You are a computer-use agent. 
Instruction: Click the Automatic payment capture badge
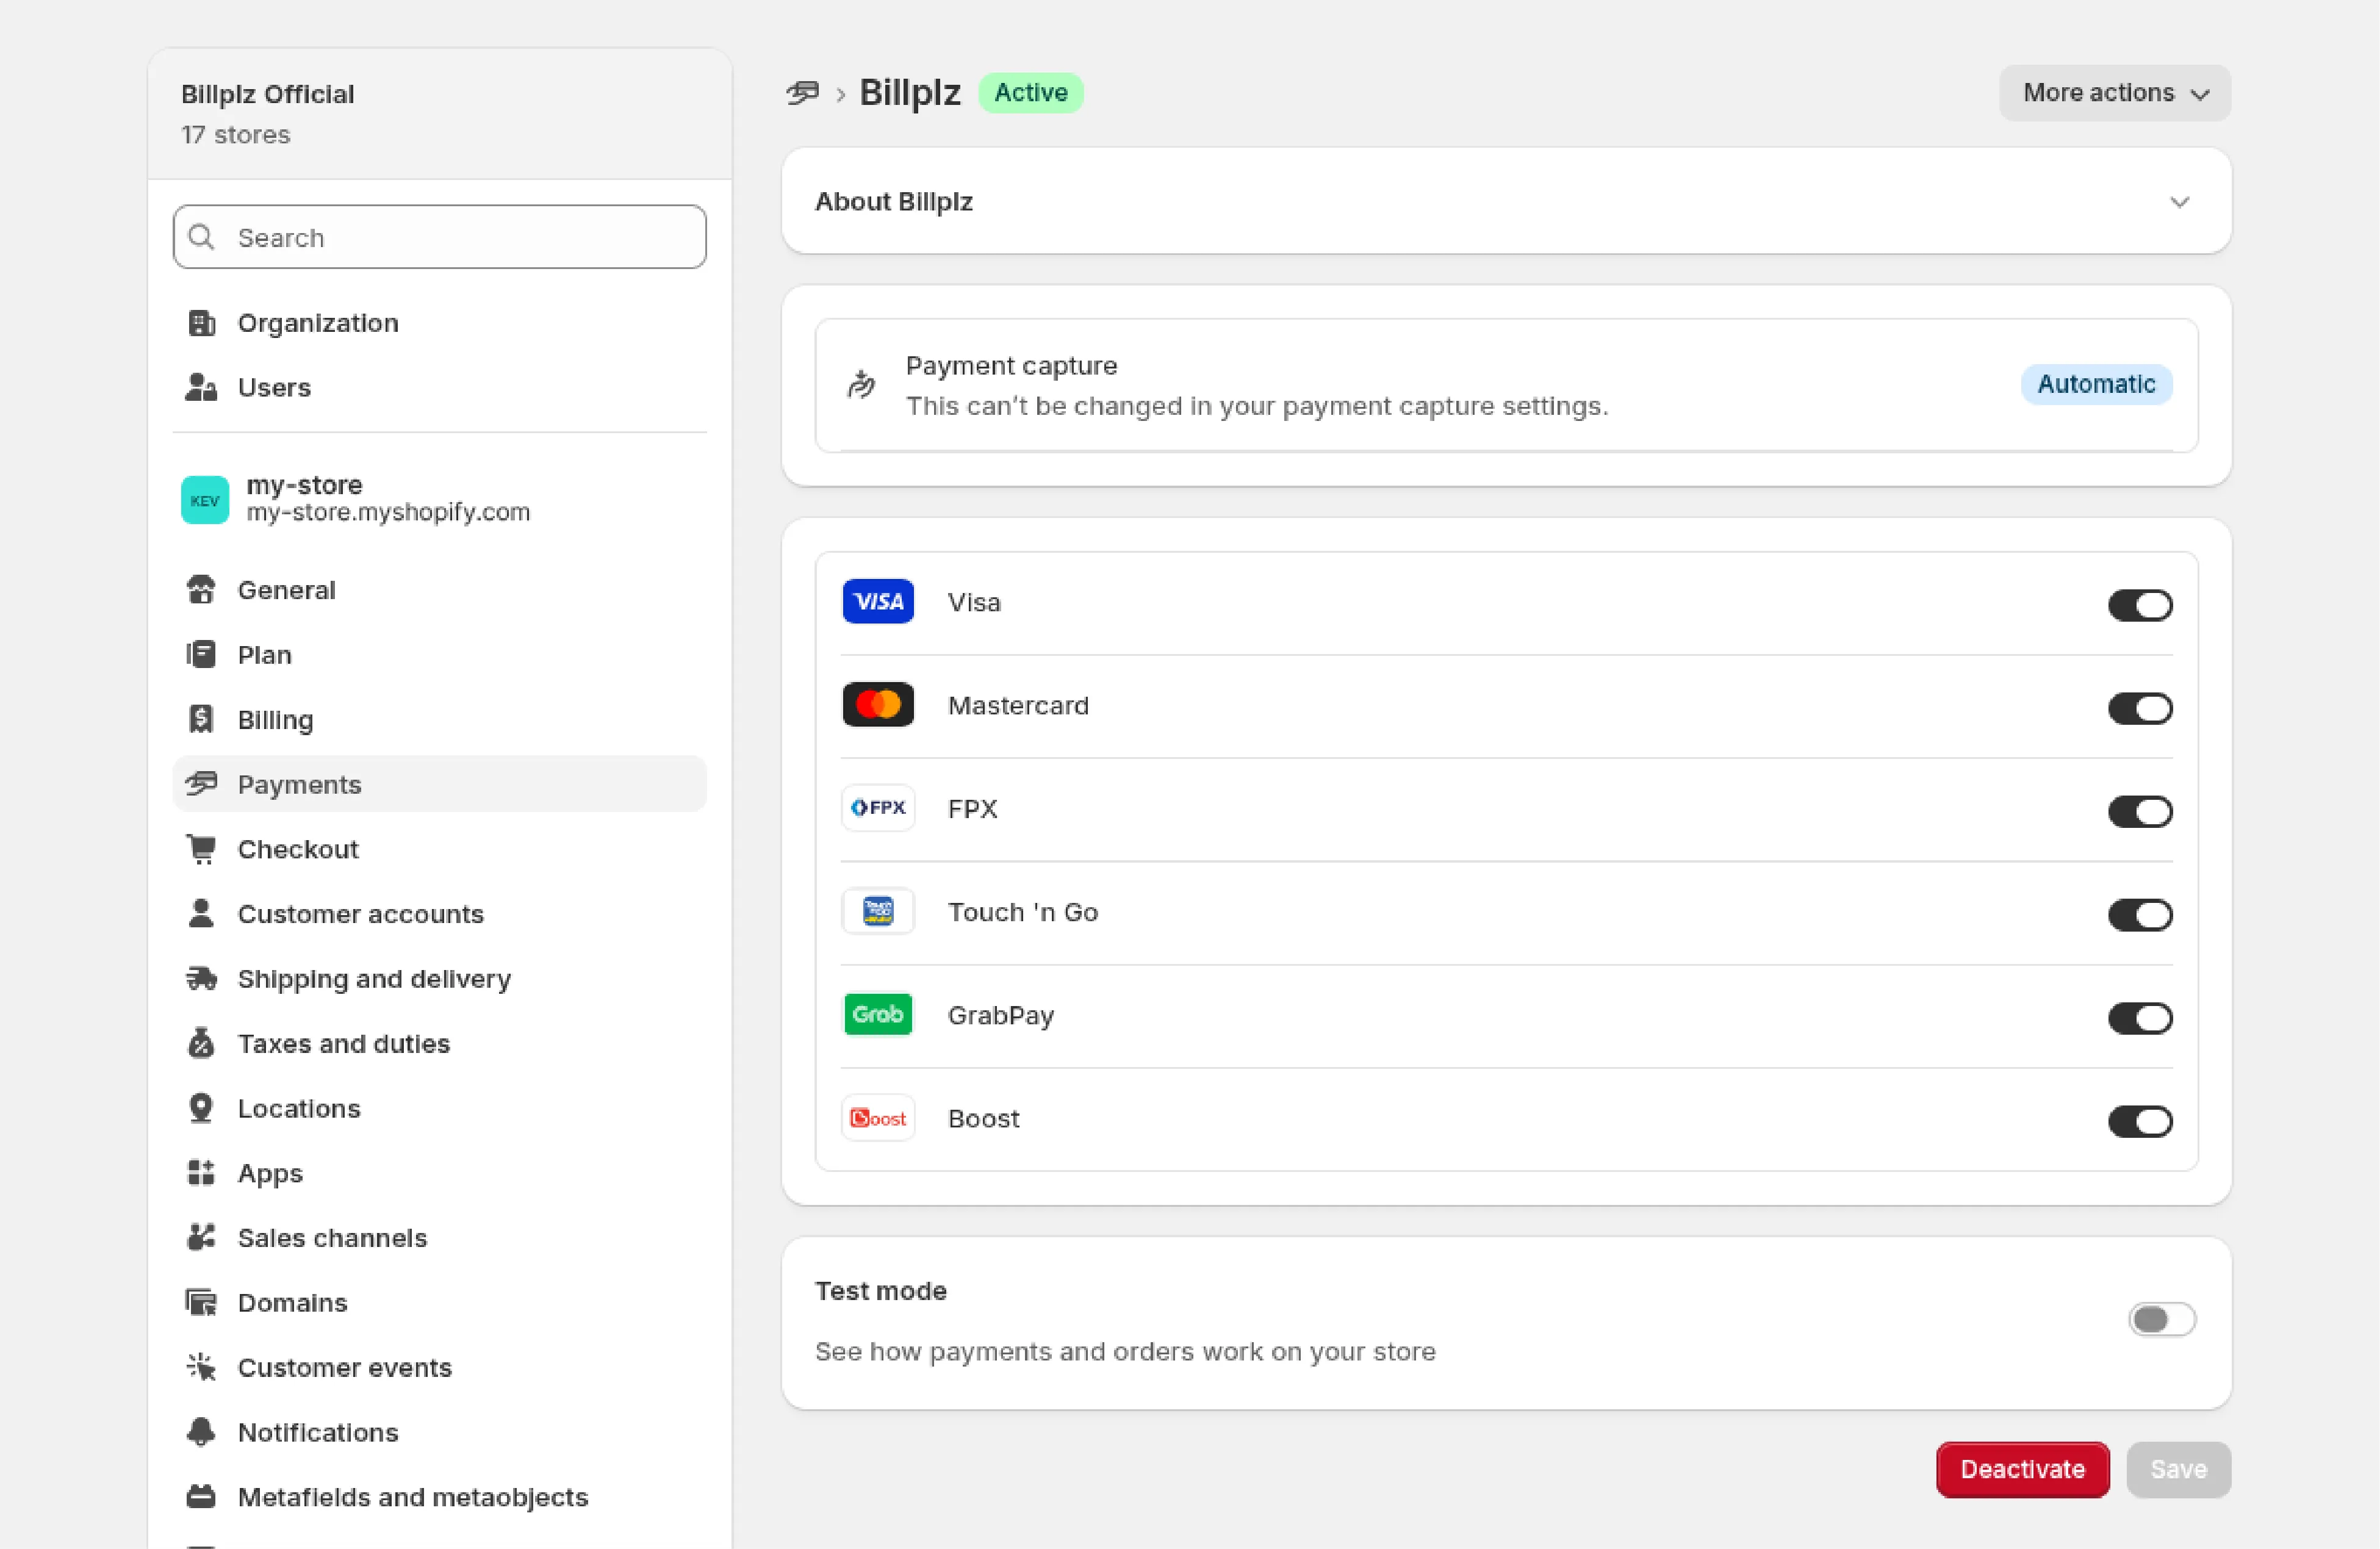click(x=2096, y=384)
